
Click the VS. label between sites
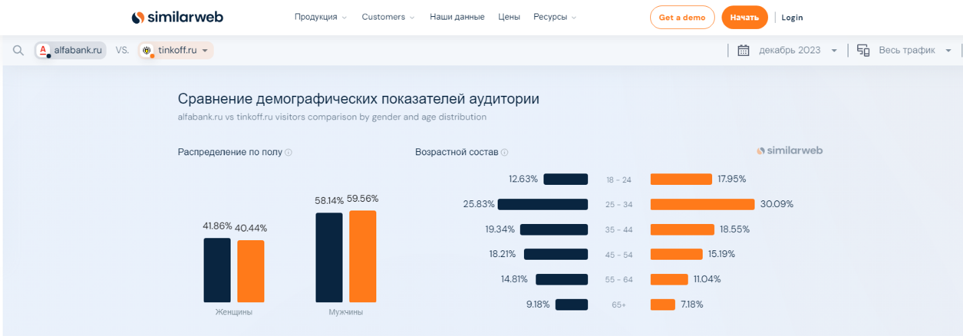point(122,51)
